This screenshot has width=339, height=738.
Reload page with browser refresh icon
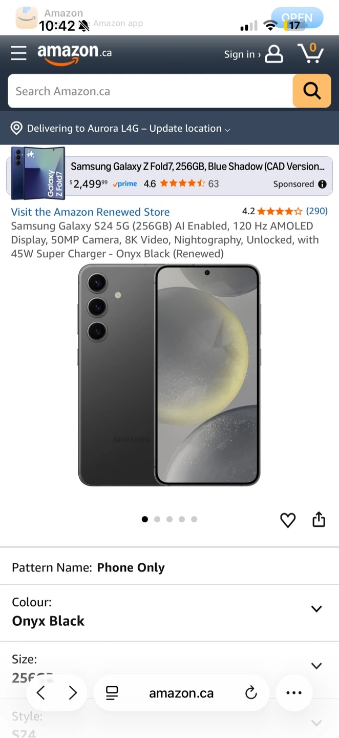(x=251, y=693)
